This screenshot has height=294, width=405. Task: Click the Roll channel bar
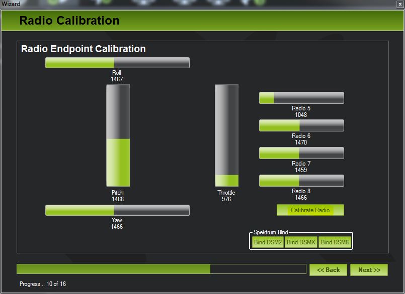click(x=117, y=63)
